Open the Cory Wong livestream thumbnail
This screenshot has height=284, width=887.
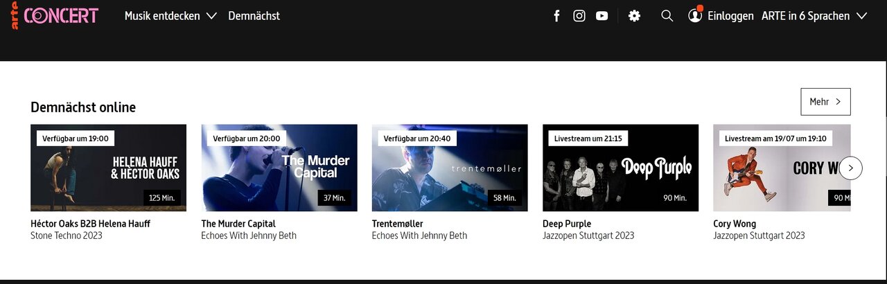[782, 168]
